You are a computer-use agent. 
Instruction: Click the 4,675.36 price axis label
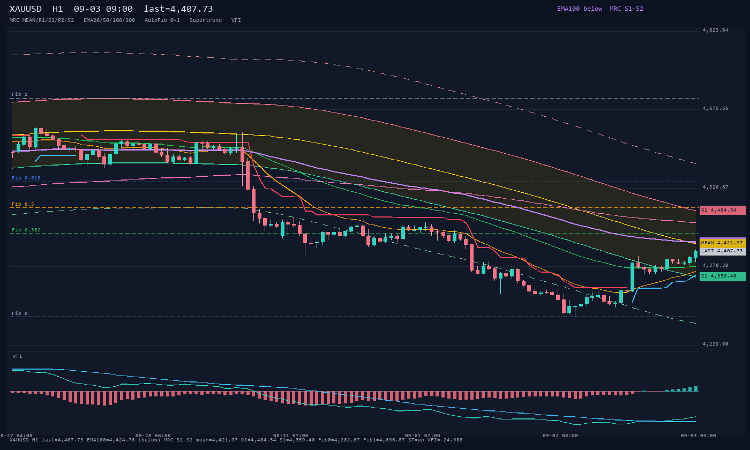pyautogui.click(x=716, y=108)
